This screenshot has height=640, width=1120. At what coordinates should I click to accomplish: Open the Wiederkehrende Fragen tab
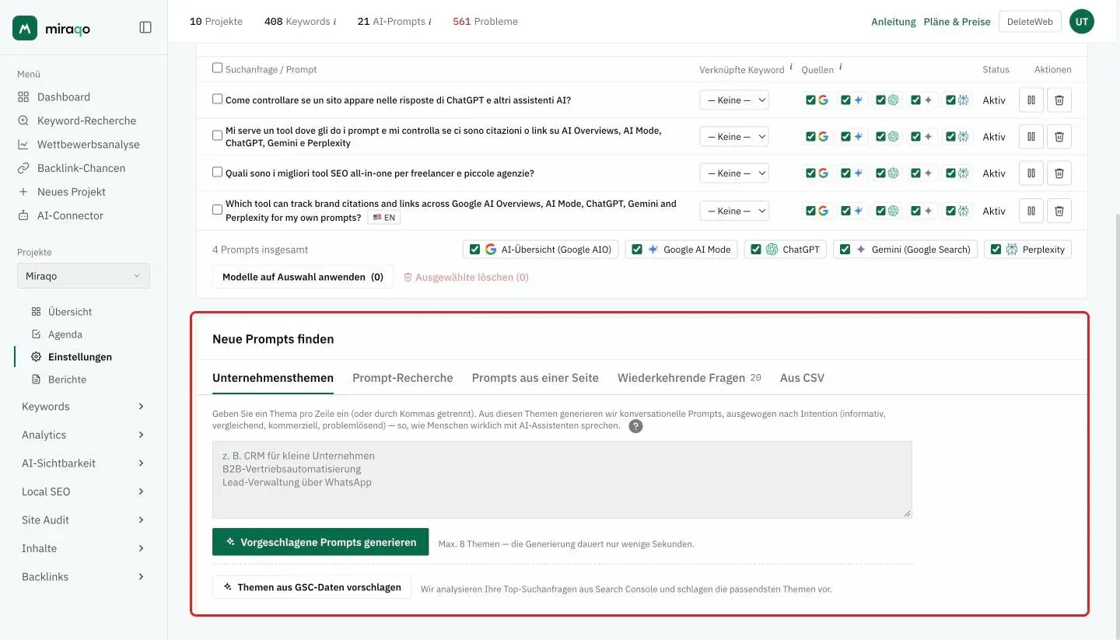tap(689, 378)
